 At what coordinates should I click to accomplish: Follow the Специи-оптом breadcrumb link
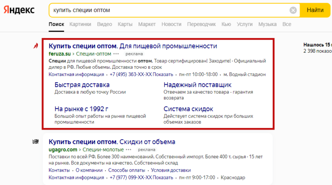point(93,54)
